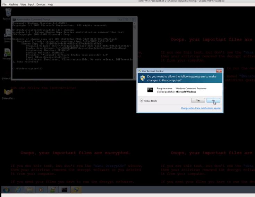Click the Command Prompt window title icon
The width and height of the screenshot is (255, 197).
pyautogui.click(x=14, y=19)
